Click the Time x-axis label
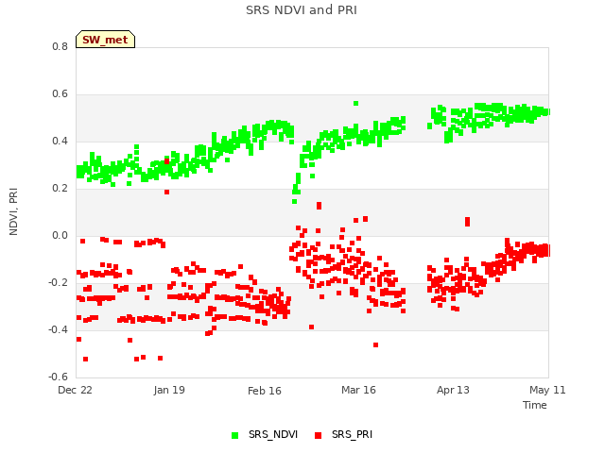 [535, 405]
